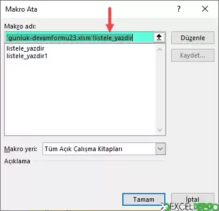Click the ExcelDepo watermark logo
This screenshot has width=219, height=211.
[190, 207]
